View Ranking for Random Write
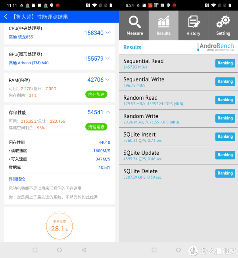 (225, 118)
